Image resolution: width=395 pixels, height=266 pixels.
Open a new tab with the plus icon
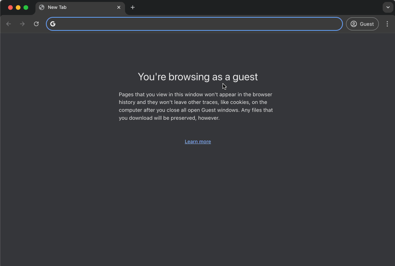point(133,7)
